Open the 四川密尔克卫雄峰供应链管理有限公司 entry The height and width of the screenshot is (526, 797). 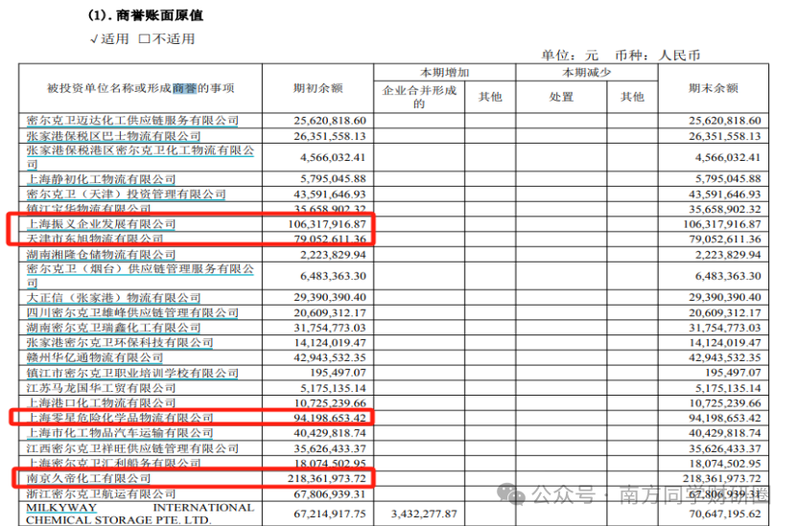pos(132,312)
